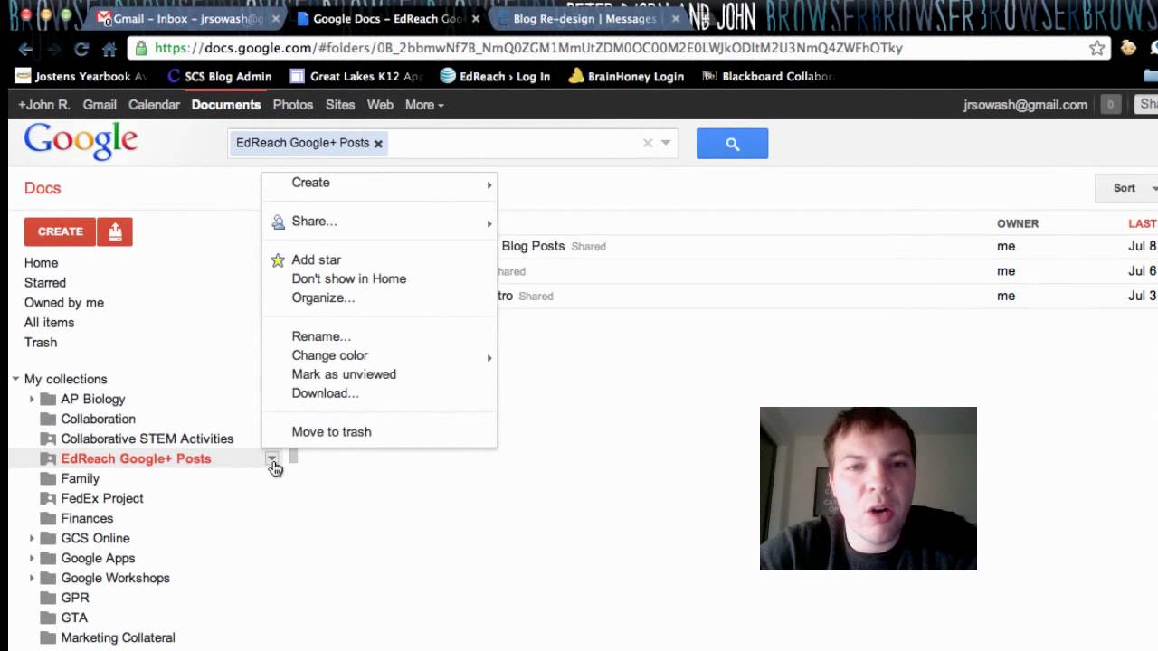This screenshot has width=1158, height=651.
Task: Close the Blog Re-design tab
Action: click(x=675, y=18)
